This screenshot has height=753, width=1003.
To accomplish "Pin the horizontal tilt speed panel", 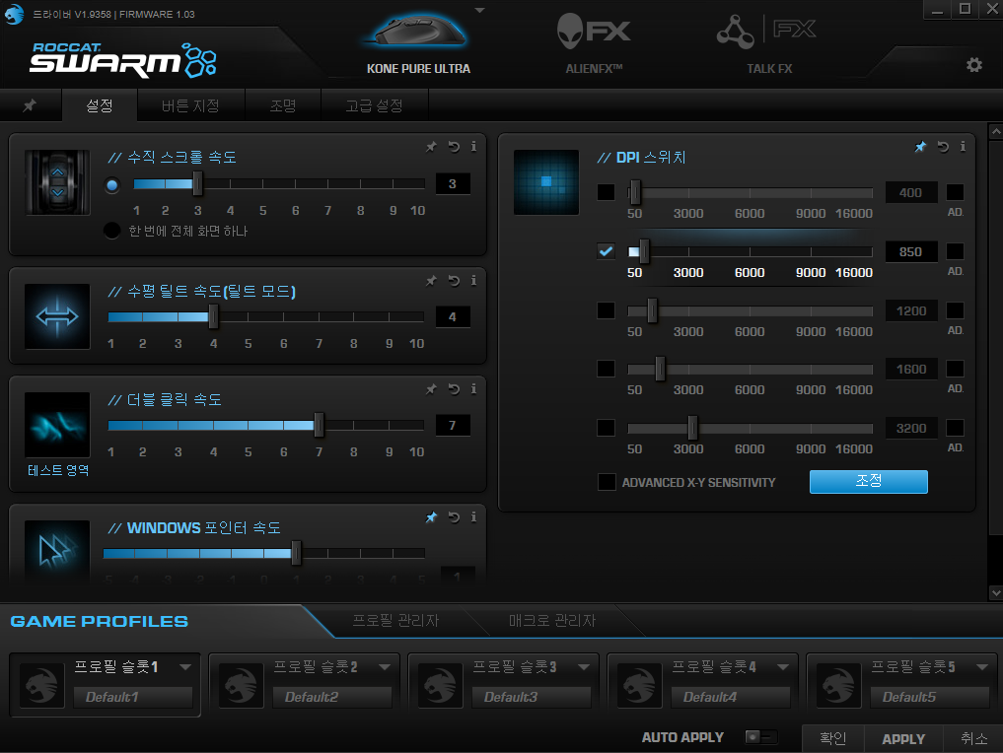I will [431, 281].
